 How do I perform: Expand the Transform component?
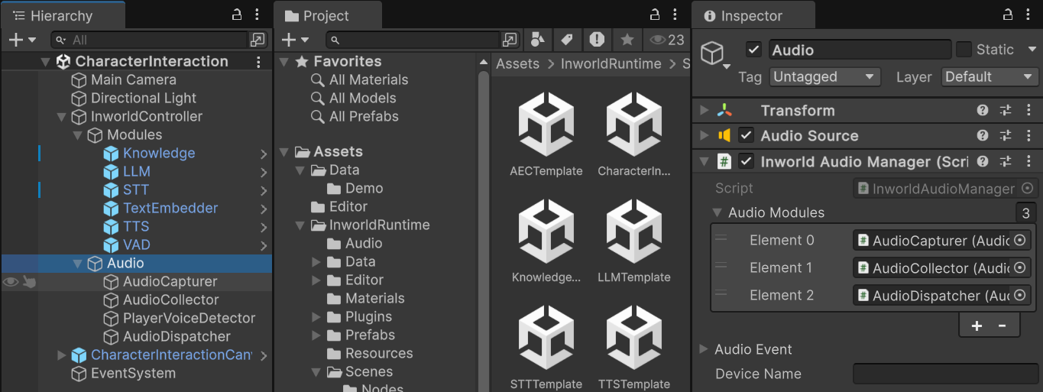(x=705, y=111)
